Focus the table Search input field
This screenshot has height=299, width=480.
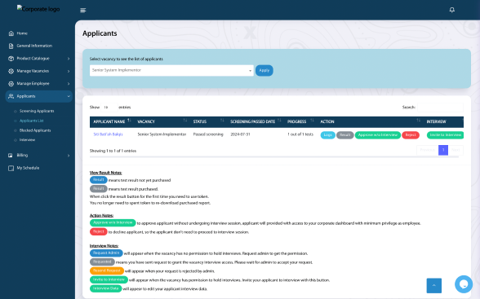pos(440,108)
